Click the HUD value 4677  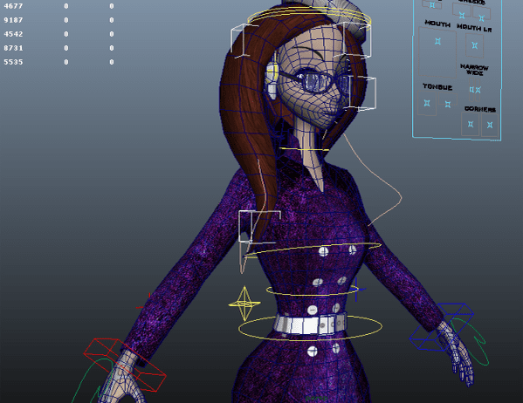13,6
